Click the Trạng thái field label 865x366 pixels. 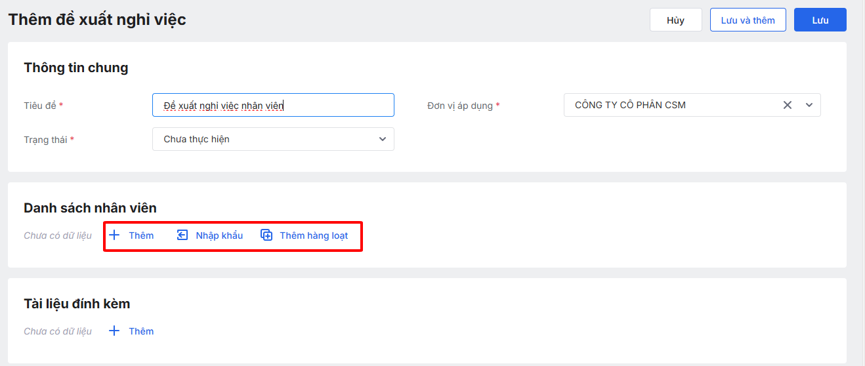(45, 140)
